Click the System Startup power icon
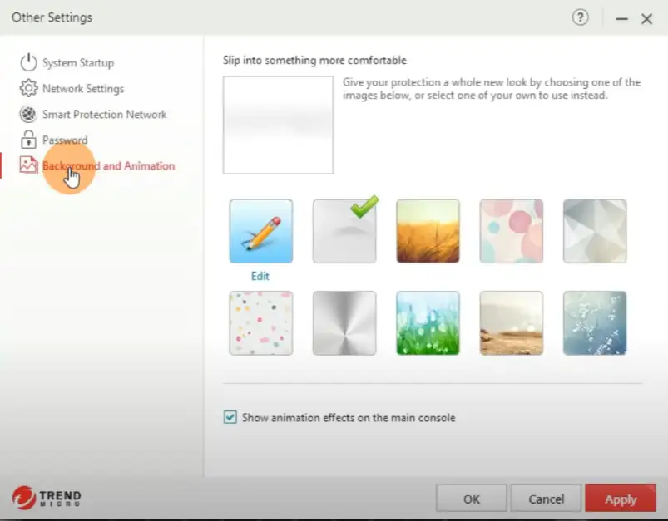668x521 pixels. pos(29,63)
